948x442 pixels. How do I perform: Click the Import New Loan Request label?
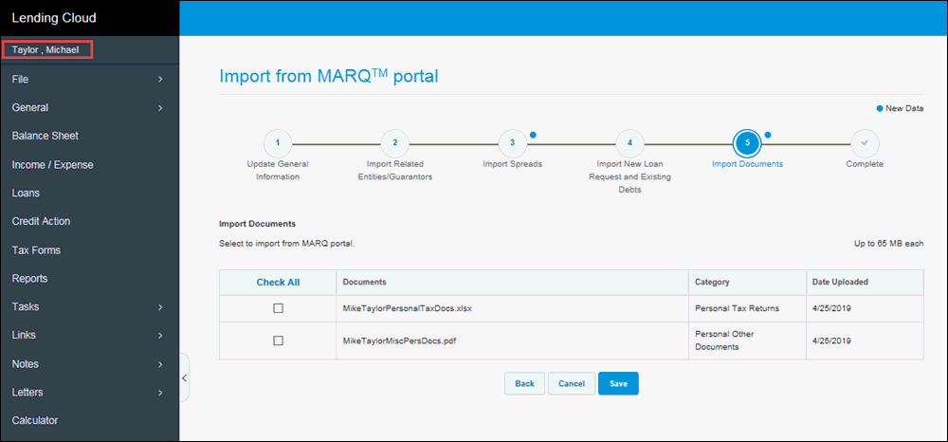coord(630,176)
